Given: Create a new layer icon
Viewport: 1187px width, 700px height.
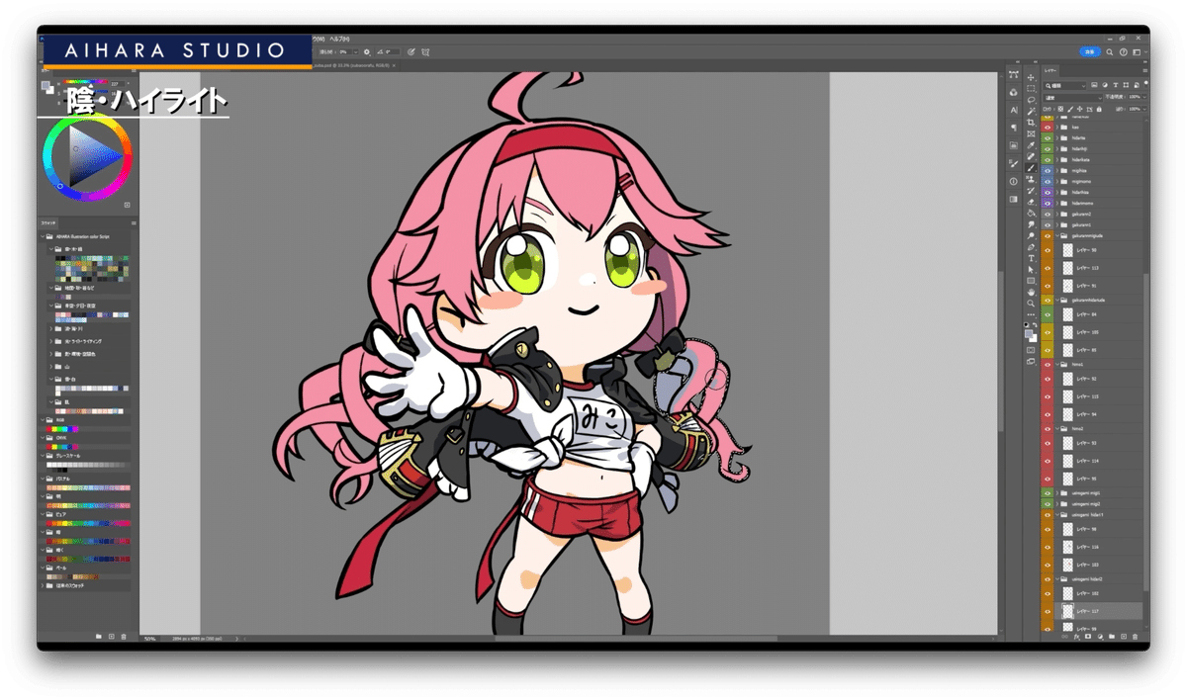Looking at the screenshot, I should [x=1123, y=637].
